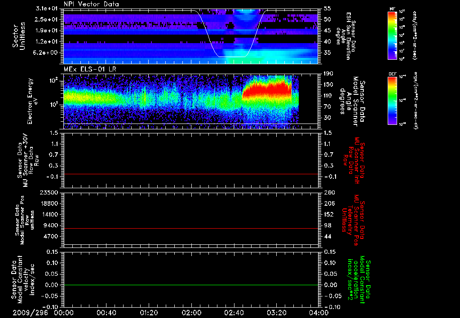Click the green "Model Constant acceleration" label
The width and height of the screenshot is (460, 318).
click(359, 280)
